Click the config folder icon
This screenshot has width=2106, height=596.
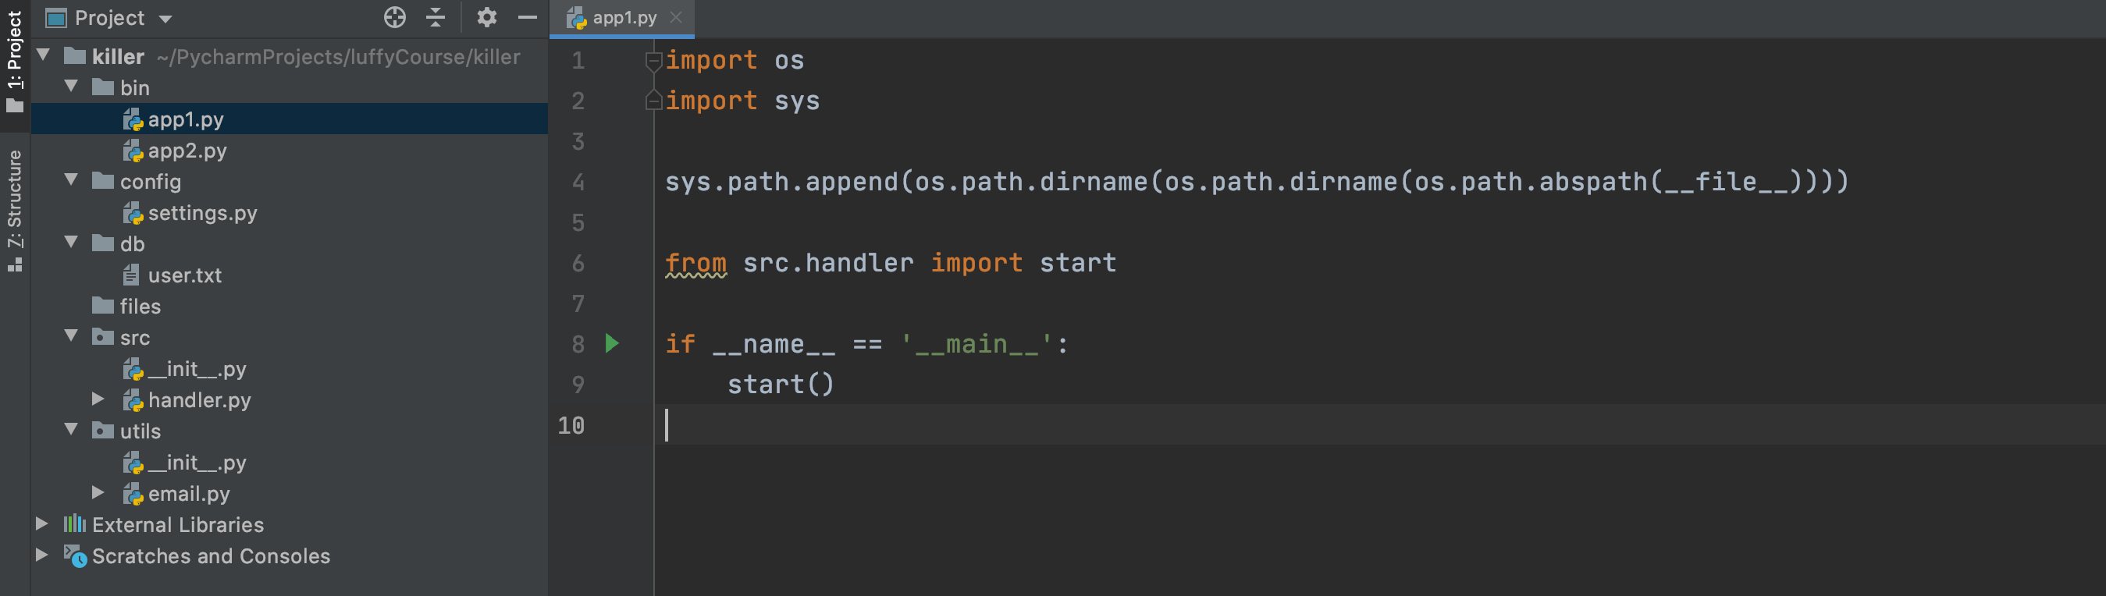tap(103, 181)
